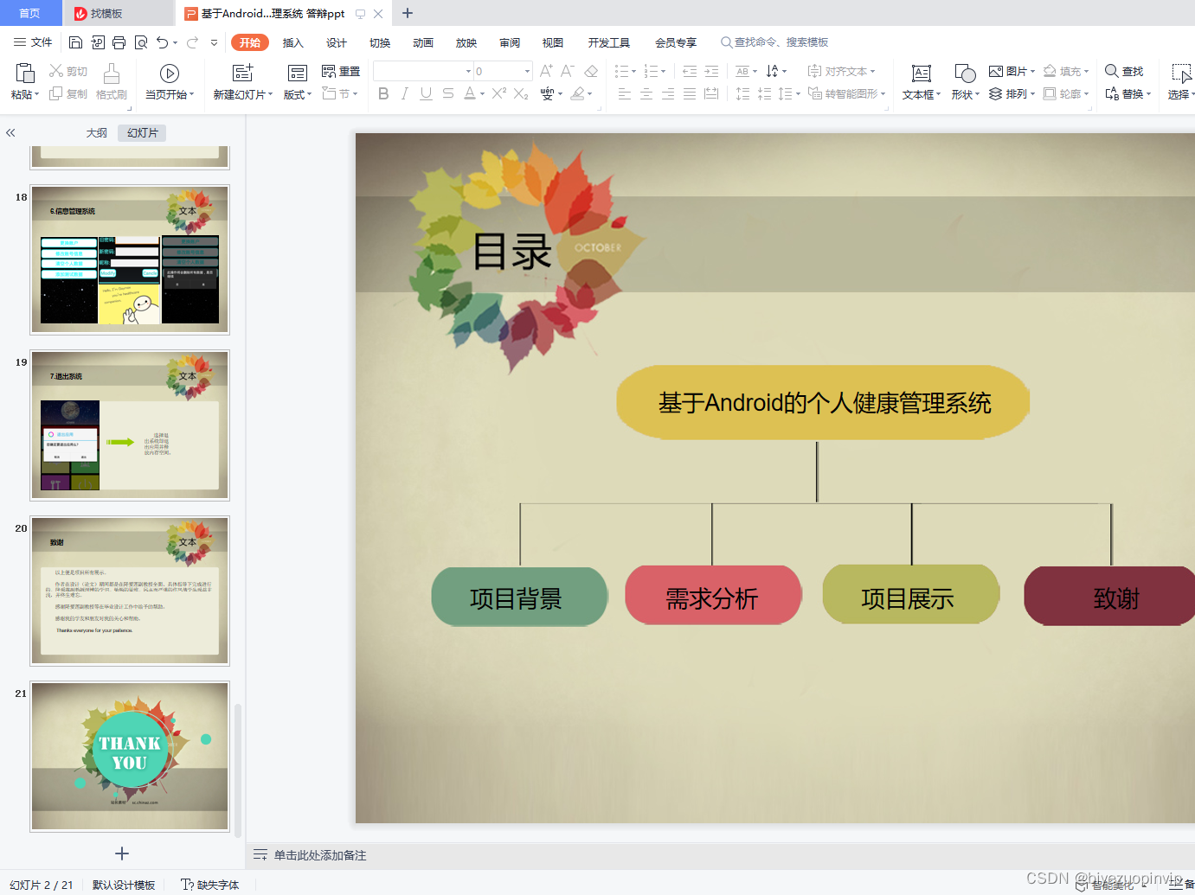The height and width of the screenshot is (895, 1195).
Task: Open a new tab with the plus button
Action: point(408,13)
